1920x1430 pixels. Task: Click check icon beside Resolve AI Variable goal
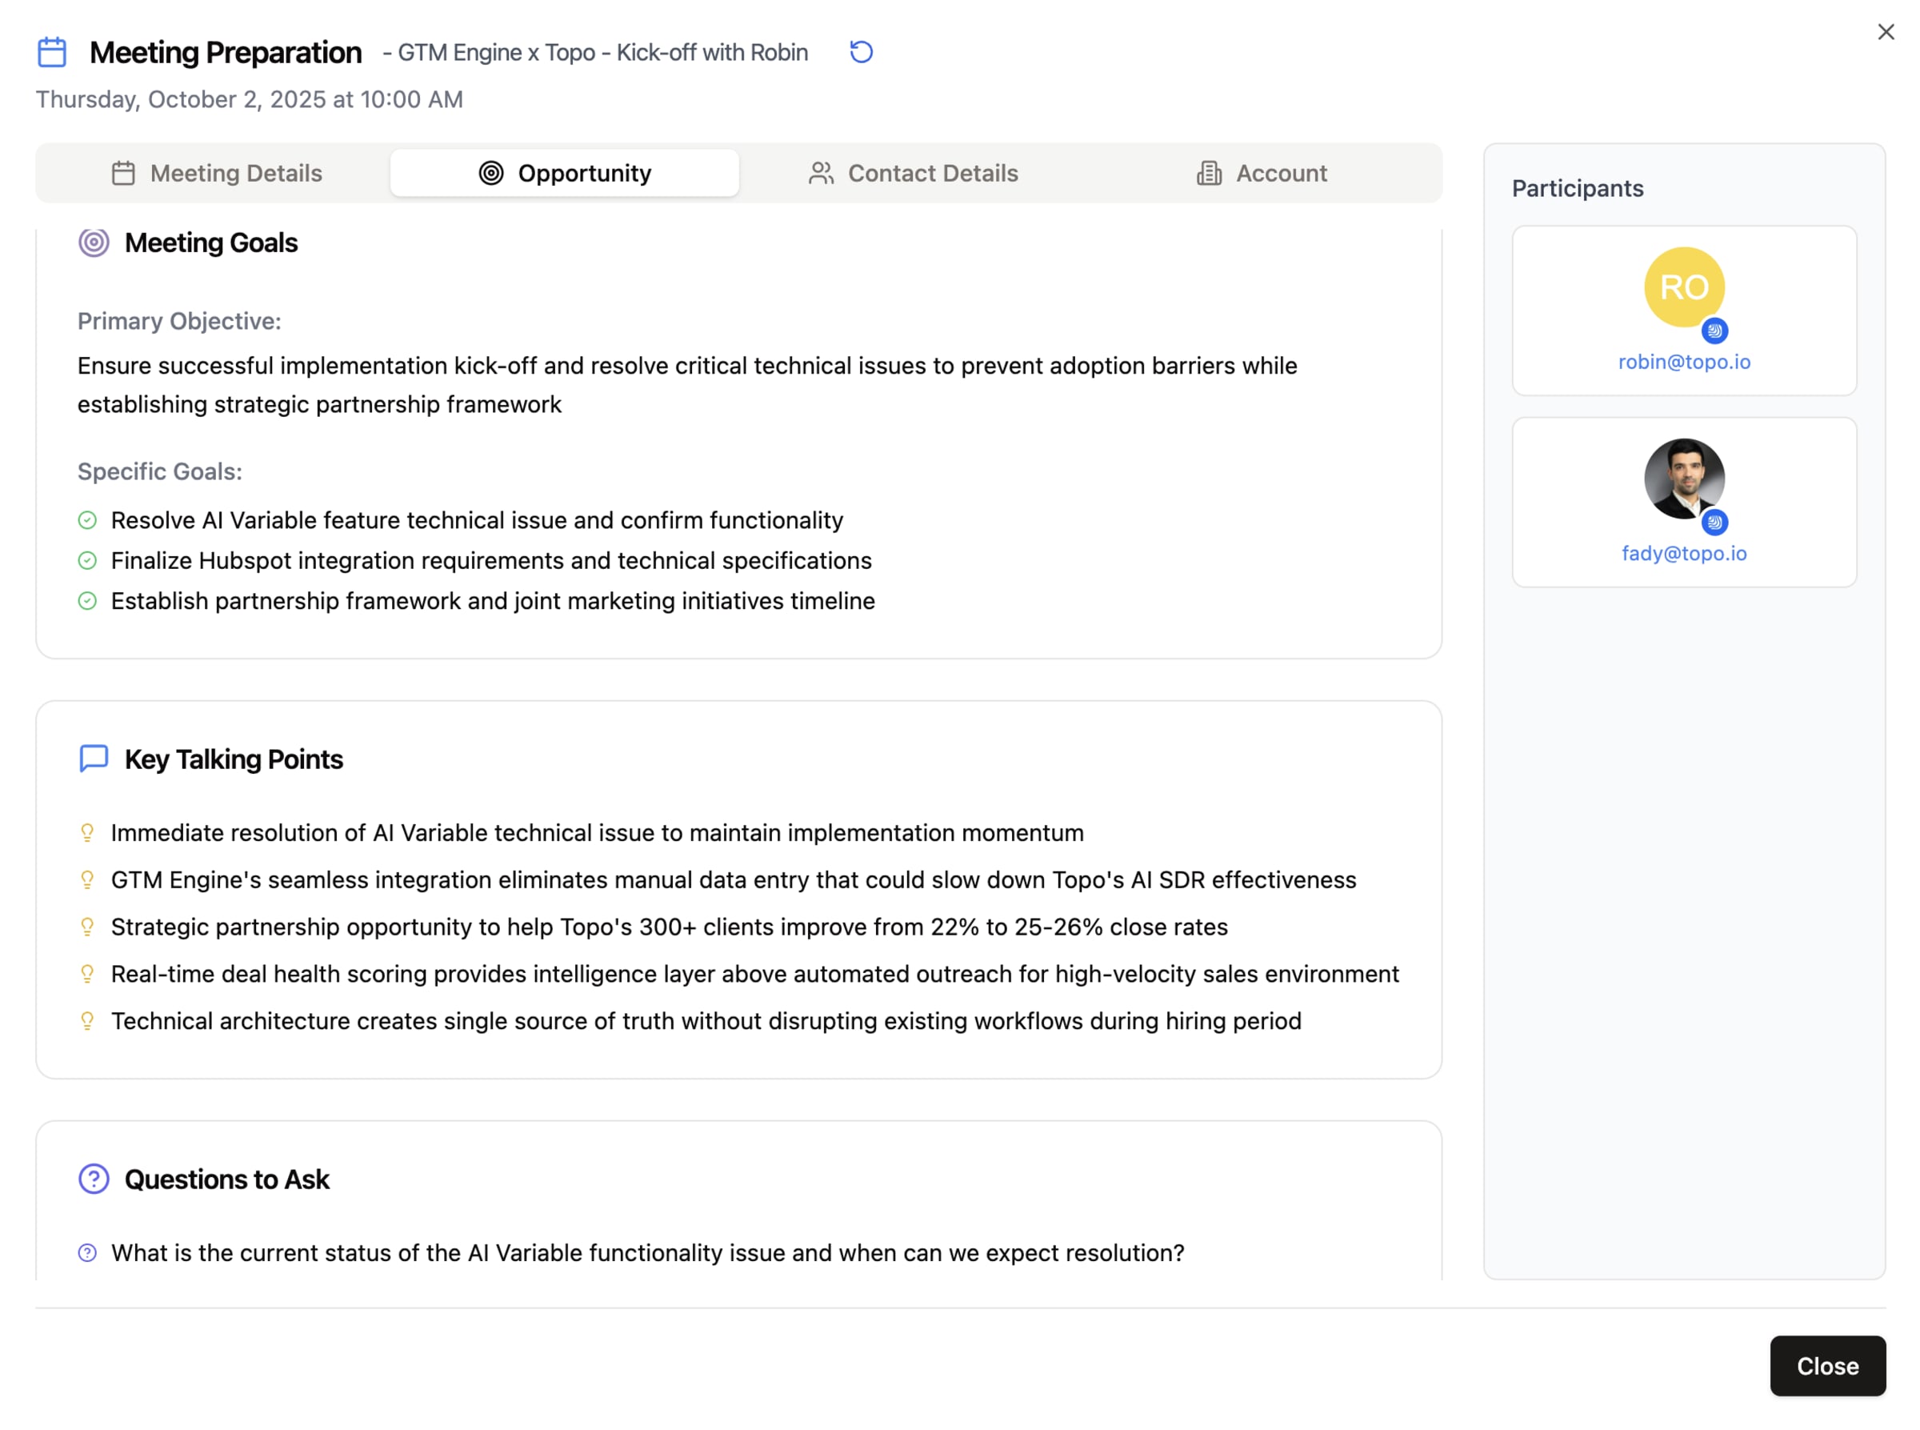coord(87,520)
